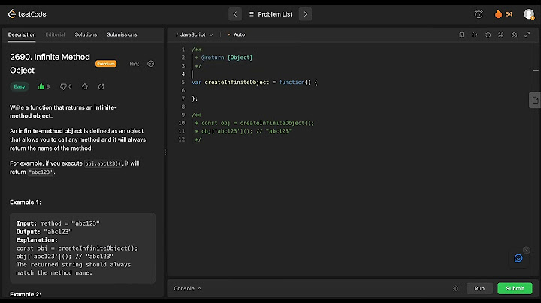Click the @return {Object} comment line
The width and height of the screenshot is (541, 303).
point(224,58)
